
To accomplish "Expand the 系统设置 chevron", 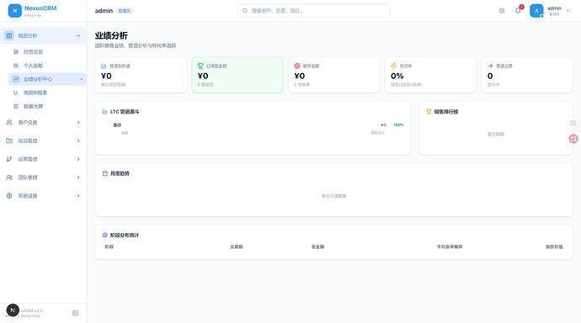I will [78, 196].
